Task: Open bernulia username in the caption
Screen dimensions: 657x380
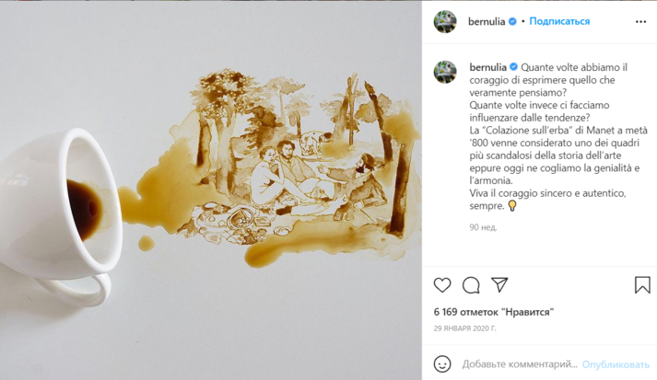Action: 488,67
